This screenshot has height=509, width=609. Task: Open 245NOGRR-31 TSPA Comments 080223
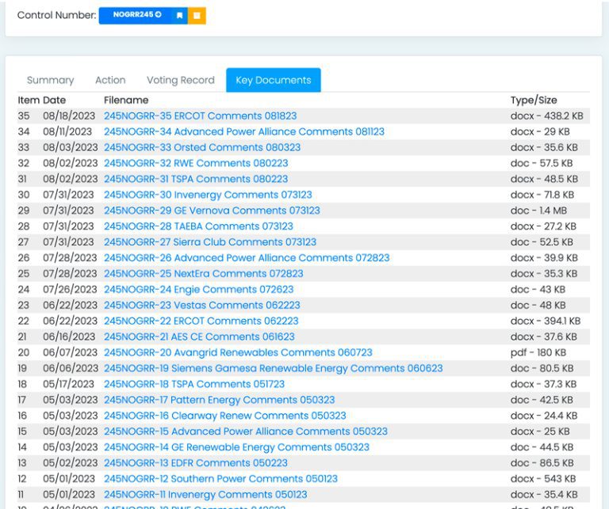(196, 179)
